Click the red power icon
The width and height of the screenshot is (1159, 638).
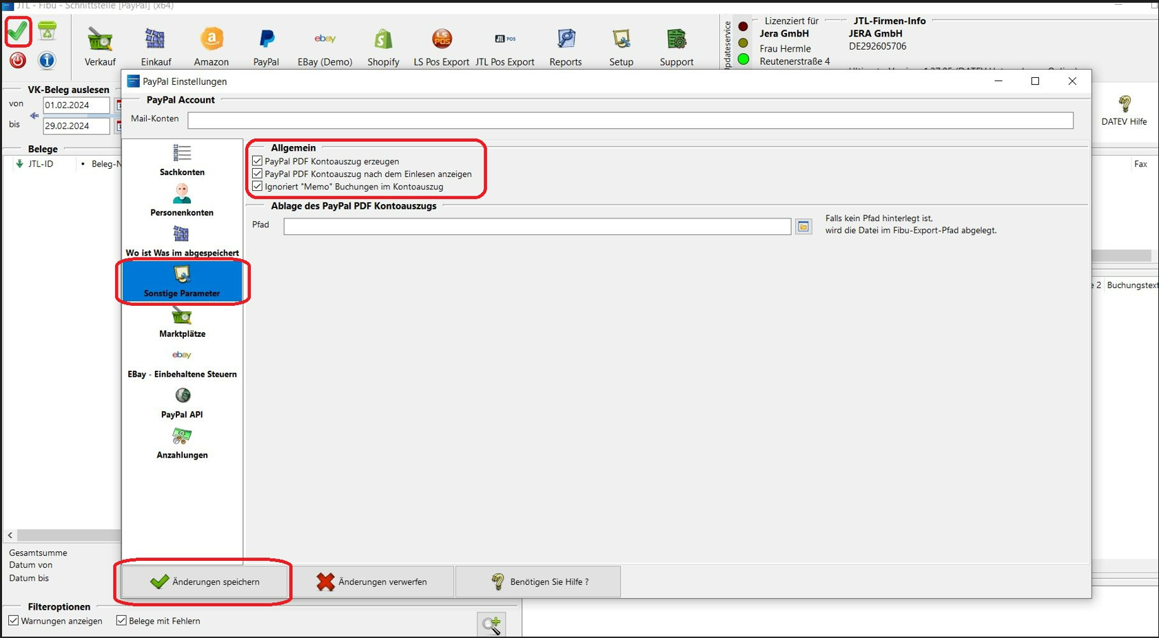(18, 61)
